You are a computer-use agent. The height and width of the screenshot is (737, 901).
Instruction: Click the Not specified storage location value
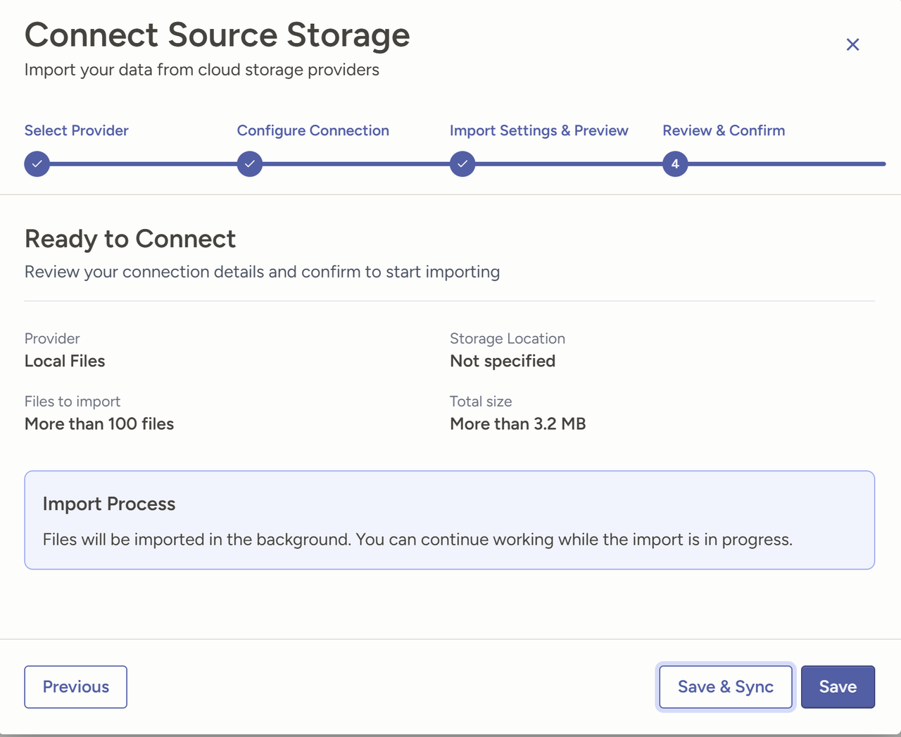(503, 361)
